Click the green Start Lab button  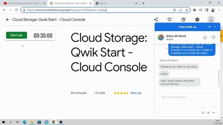pos(16,35)
